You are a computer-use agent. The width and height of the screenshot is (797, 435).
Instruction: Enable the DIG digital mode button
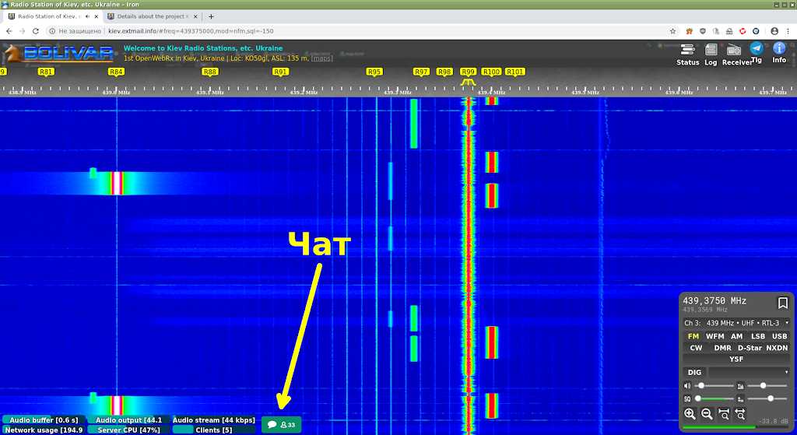point(694,373)
